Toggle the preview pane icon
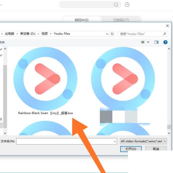 [x=156, y=42]
